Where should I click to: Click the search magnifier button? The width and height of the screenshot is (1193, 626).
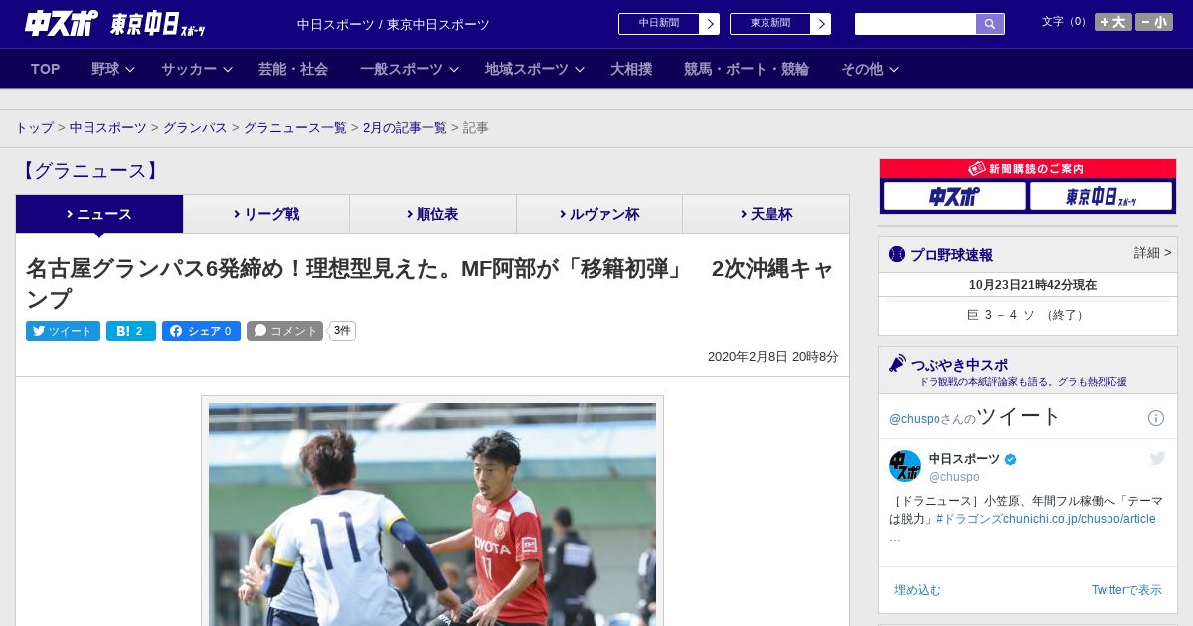(x=990, y=24)
